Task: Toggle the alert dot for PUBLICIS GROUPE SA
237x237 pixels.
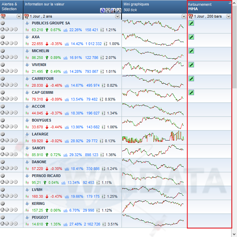Action: (3, 23)
